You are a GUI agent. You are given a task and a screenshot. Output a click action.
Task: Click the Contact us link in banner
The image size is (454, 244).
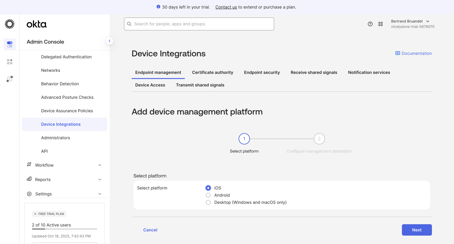[x=226, y=7]
